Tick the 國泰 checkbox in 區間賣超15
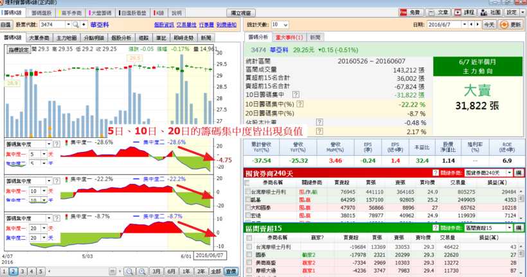 [x=248, y=254]
